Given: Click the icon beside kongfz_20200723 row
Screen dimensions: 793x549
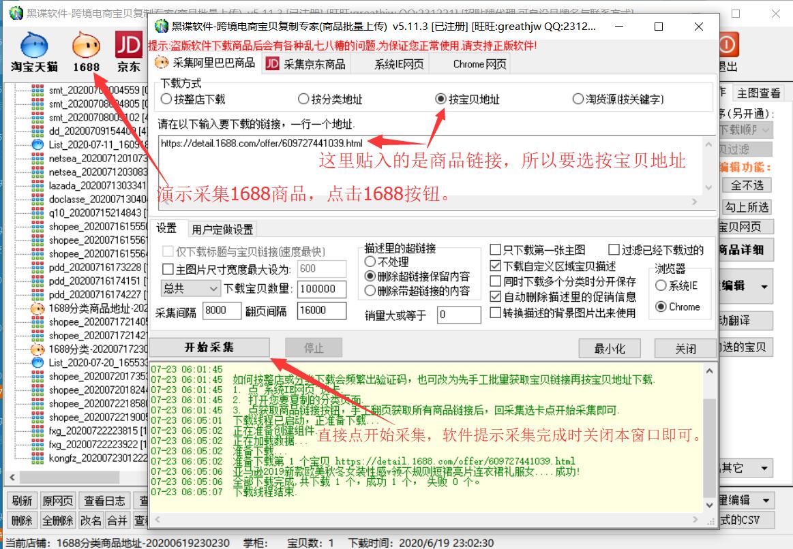Looking at the screenshot, I should (x=38, y=458).
